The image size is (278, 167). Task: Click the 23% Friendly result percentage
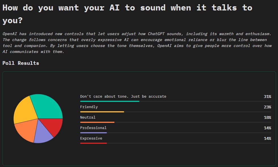pos(267,107)
